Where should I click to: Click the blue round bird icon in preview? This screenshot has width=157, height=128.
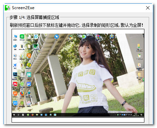[x=57, y=37]
